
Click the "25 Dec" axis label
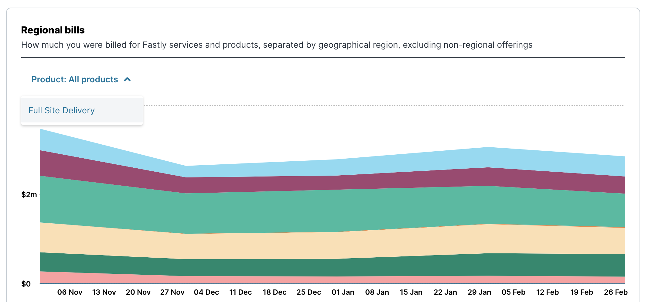(309, 292)
